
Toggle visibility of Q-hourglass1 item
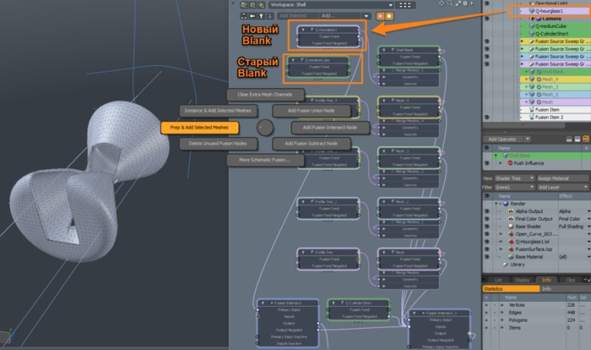(487, 12)
